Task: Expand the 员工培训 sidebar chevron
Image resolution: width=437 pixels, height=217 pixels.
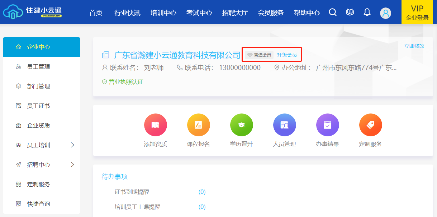Action: click(x=72, y=145)
